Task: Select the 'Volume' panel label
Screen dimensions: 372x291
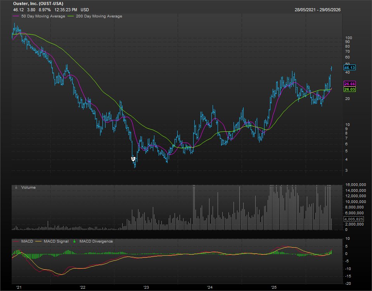Action: pos(28,187)
